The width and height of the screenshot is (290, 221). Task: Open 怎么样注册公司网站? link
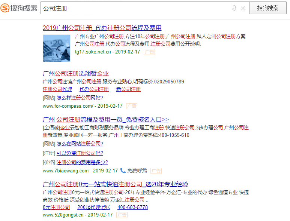coord(80,98)
